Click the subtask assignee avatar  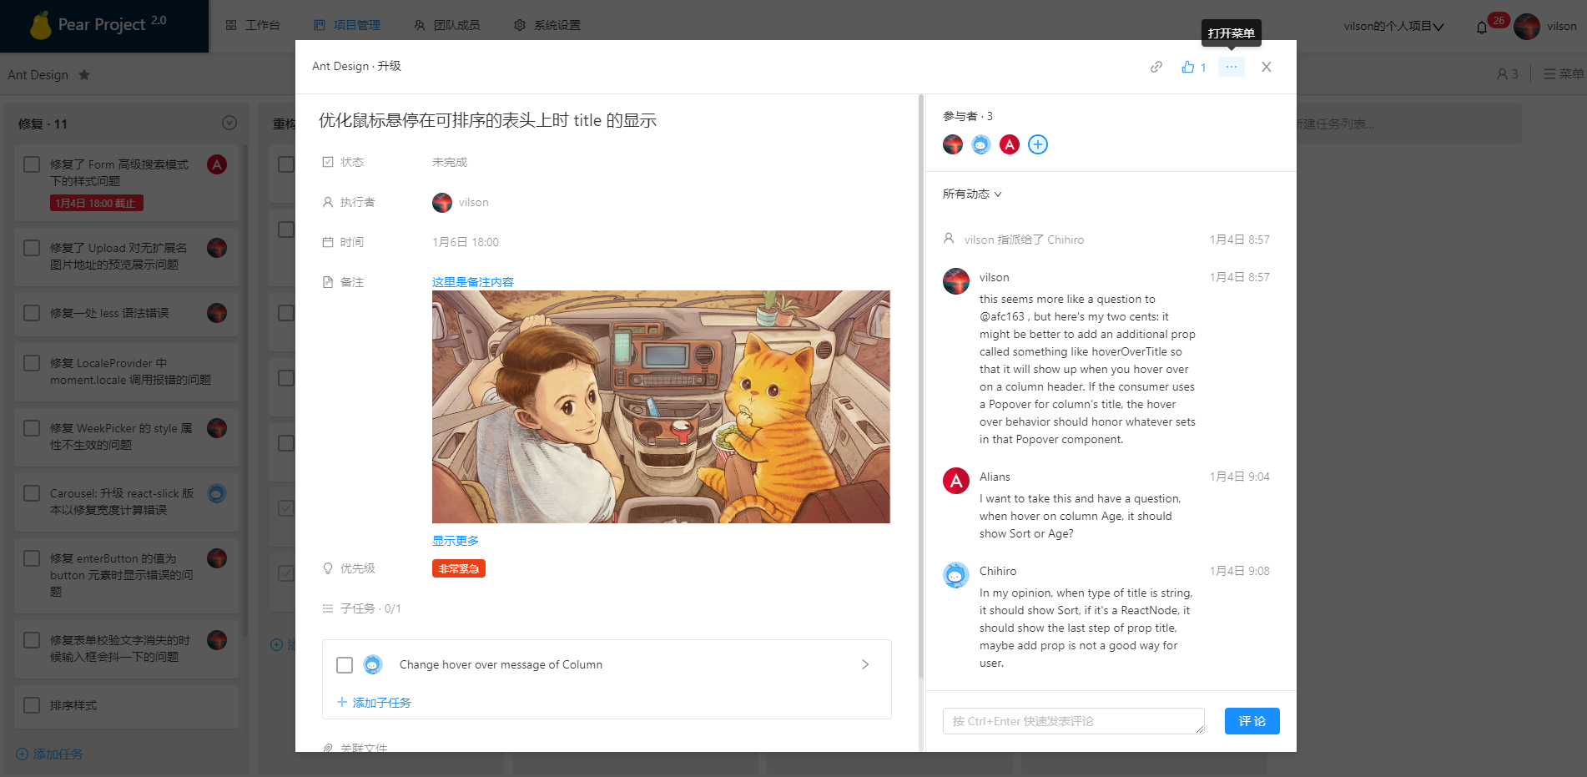pyautogui.click(x=373, y=664)
